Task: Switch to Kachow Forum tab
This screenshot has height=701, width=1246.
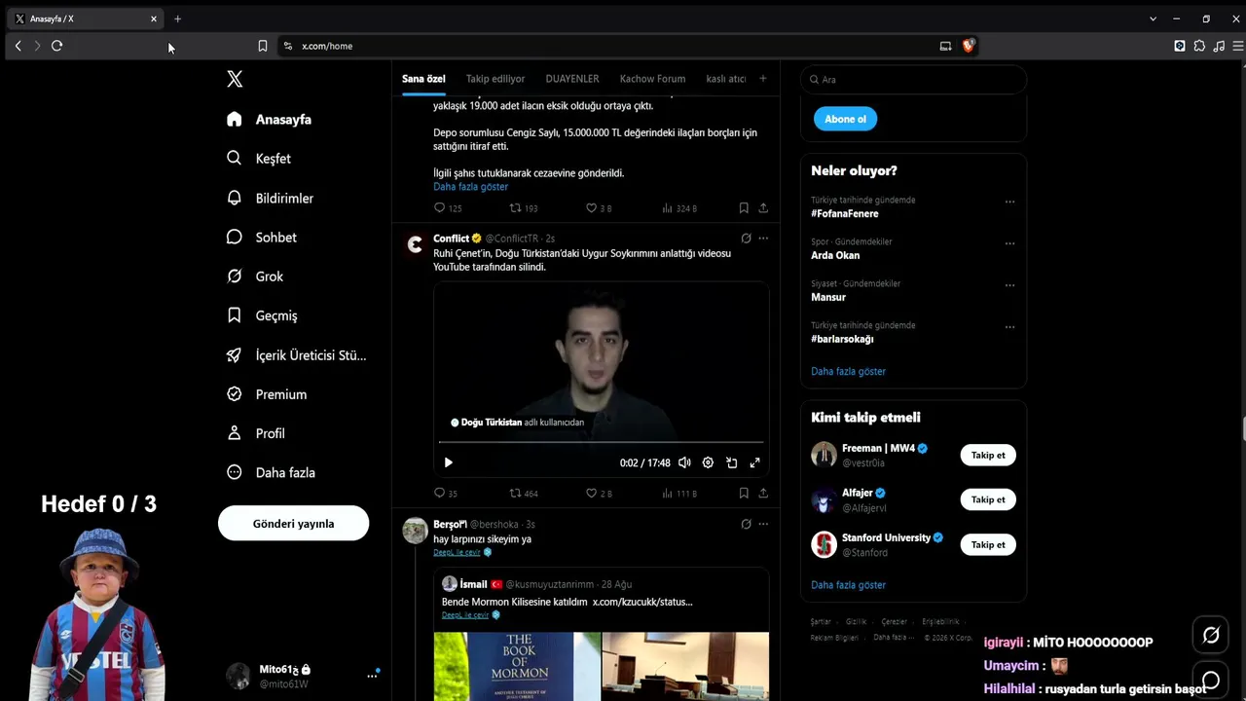Action: click(652, 79)
